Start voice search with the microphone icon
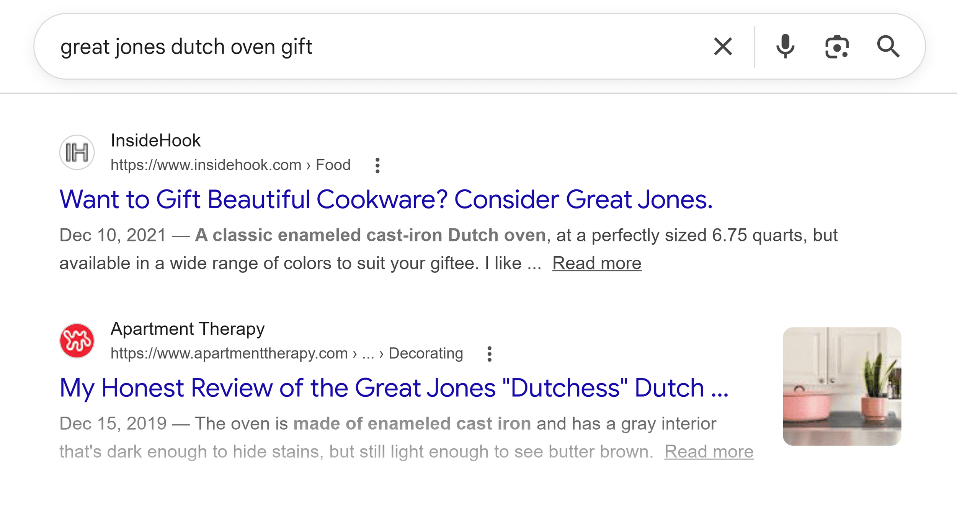 [x=785, y=47]
